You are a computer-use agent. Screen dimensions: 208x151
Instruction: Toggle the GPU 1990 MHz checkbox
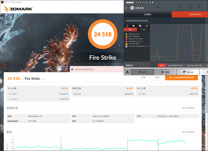click(126, 37)
